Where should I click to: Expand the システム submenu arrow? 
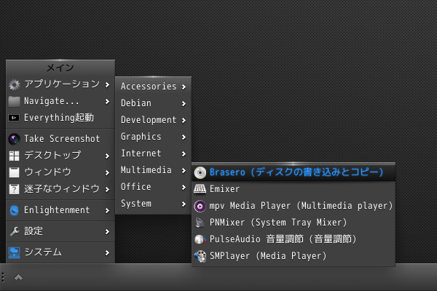click(107, 252)
